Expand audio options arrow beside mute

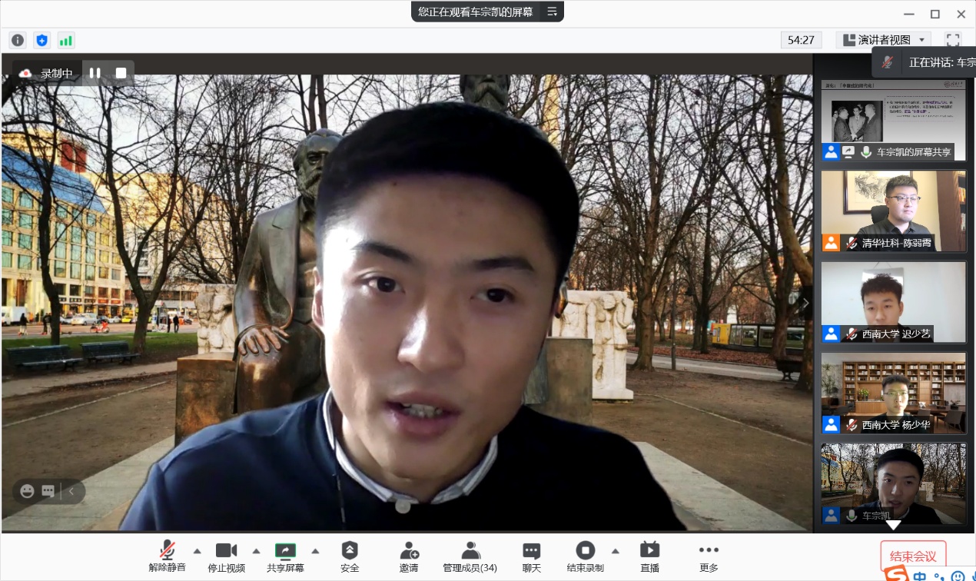pyautogui.click(x=198, y=550)
